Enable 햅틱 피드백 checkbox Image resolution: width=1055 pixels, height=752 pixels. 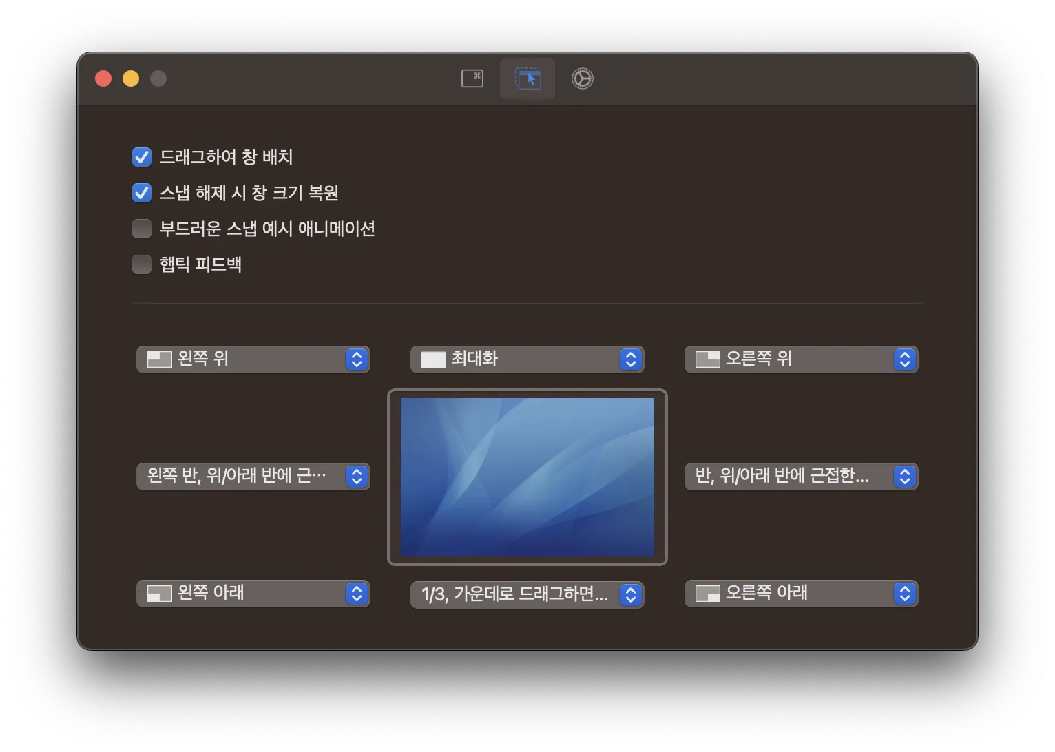pyautogui.click(x=142, y=264)
